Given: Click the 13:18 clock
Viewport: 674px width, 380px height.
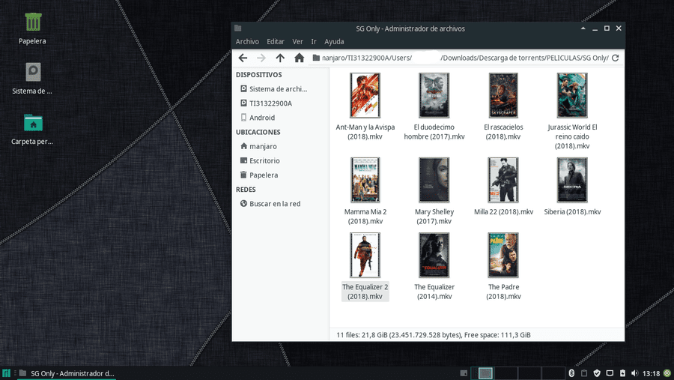Looking at the screenshot, I should (x=652, y=373).
